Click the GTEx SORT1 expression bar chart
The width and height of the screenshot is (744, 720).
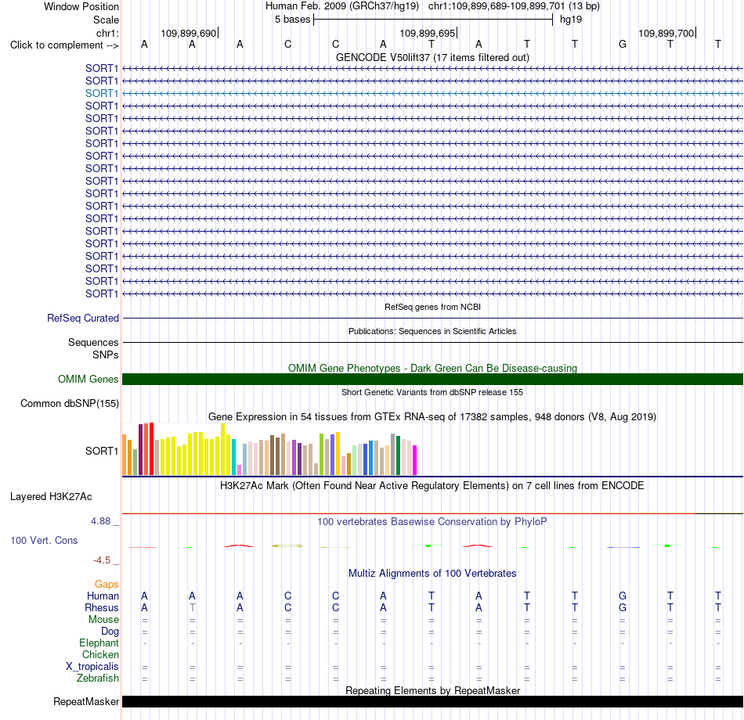[269, 449]
